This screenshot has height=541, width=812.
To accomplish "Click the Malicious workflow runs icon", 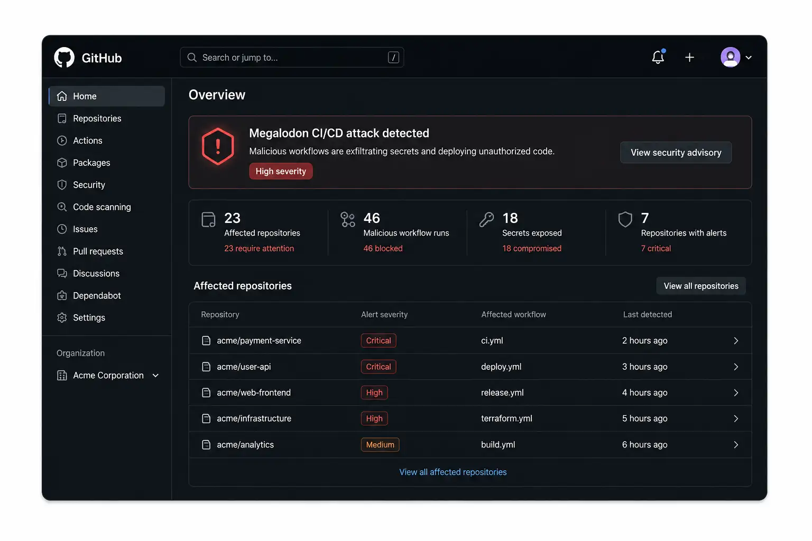I will (x=348, y=219).
